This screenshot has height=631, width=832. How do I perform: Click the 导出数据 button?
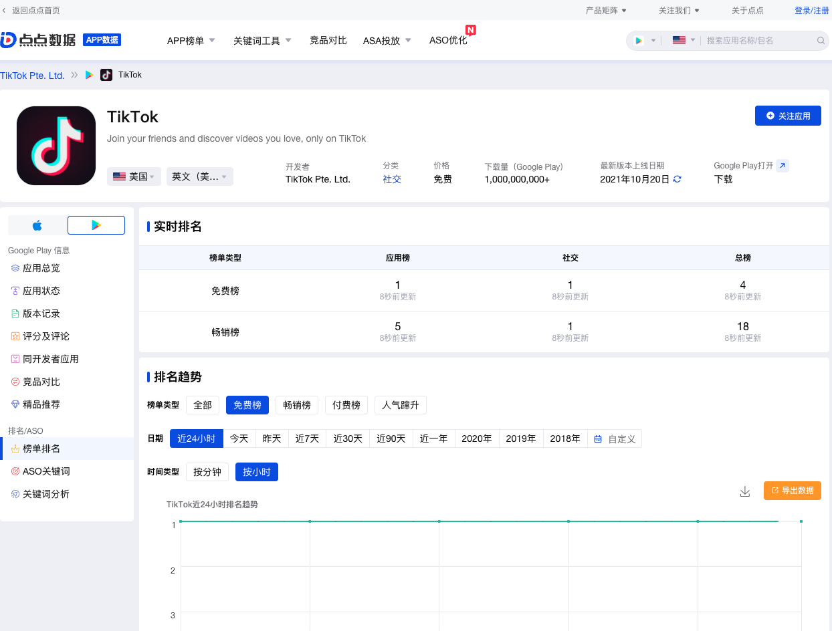pos(793,491)
